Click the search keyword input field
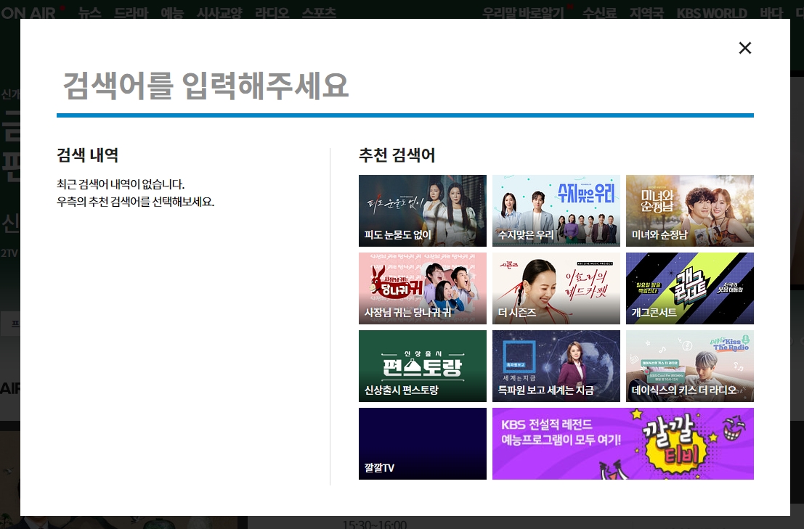Image resolution: width=804 pixels, height=529 pixels. [405, 85]
